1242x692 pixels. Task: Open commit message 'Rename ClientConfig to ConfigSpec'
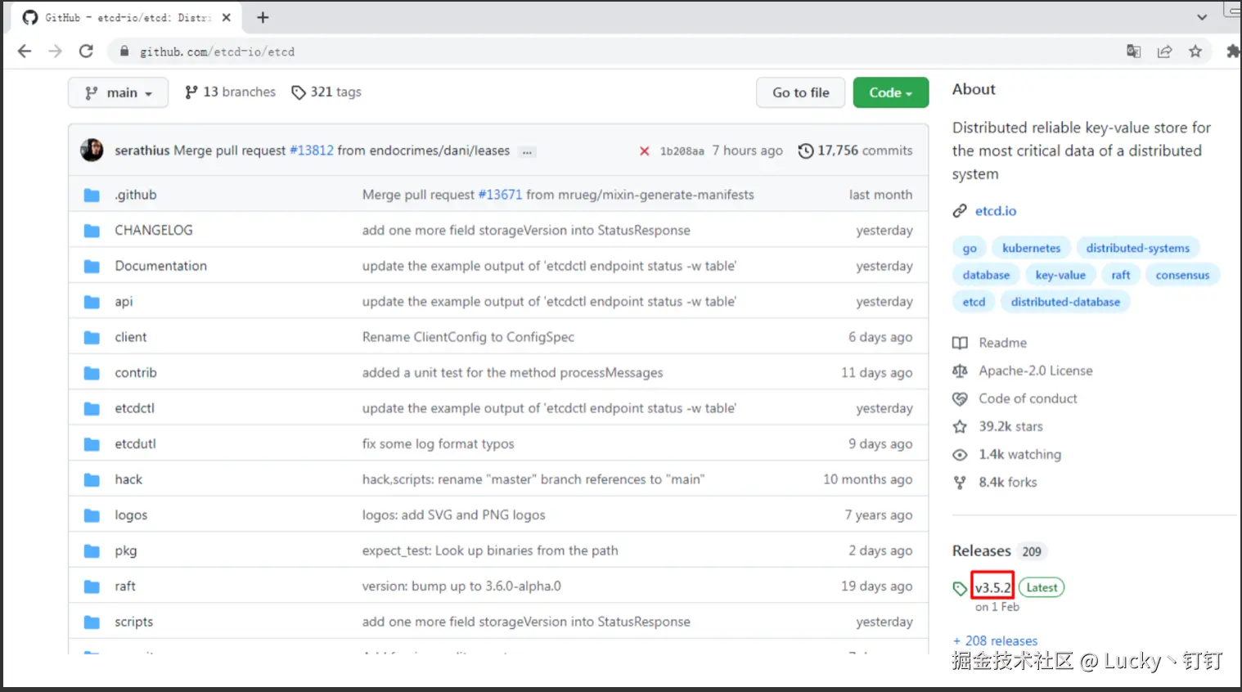pyautogui.click(x=468, y=337)
